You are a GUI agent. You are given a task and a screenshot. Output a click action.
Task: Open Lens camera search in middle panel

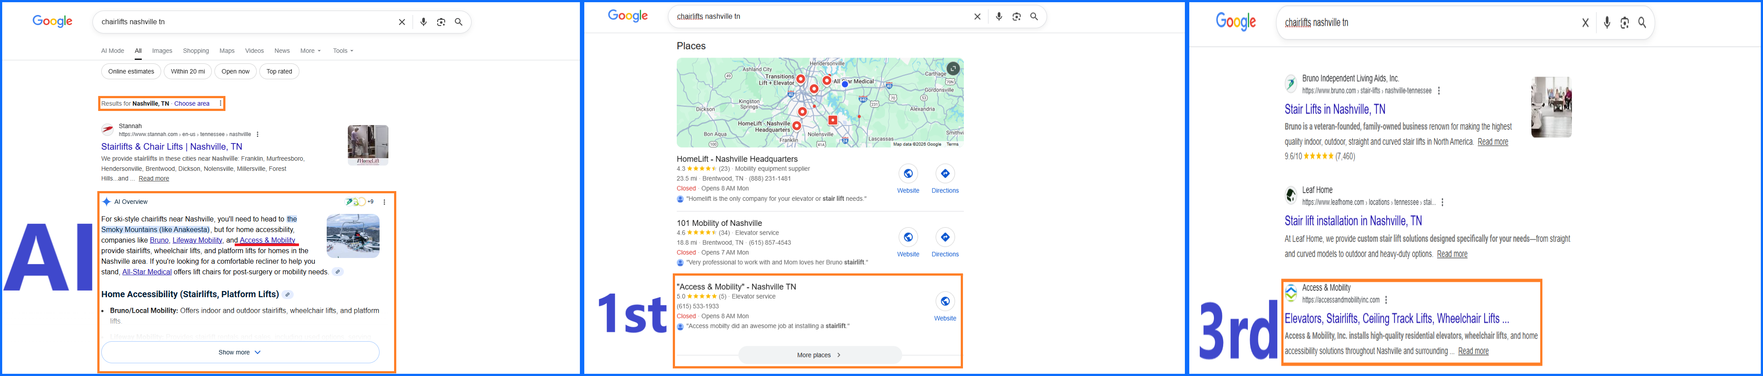click(1017, 16)
